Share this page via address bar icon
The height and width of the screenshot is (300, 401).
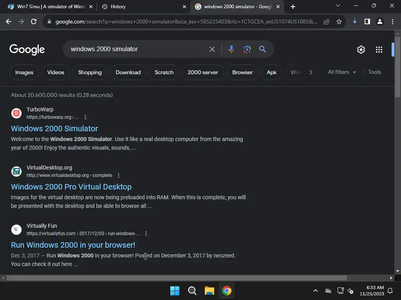click(327, 22)
